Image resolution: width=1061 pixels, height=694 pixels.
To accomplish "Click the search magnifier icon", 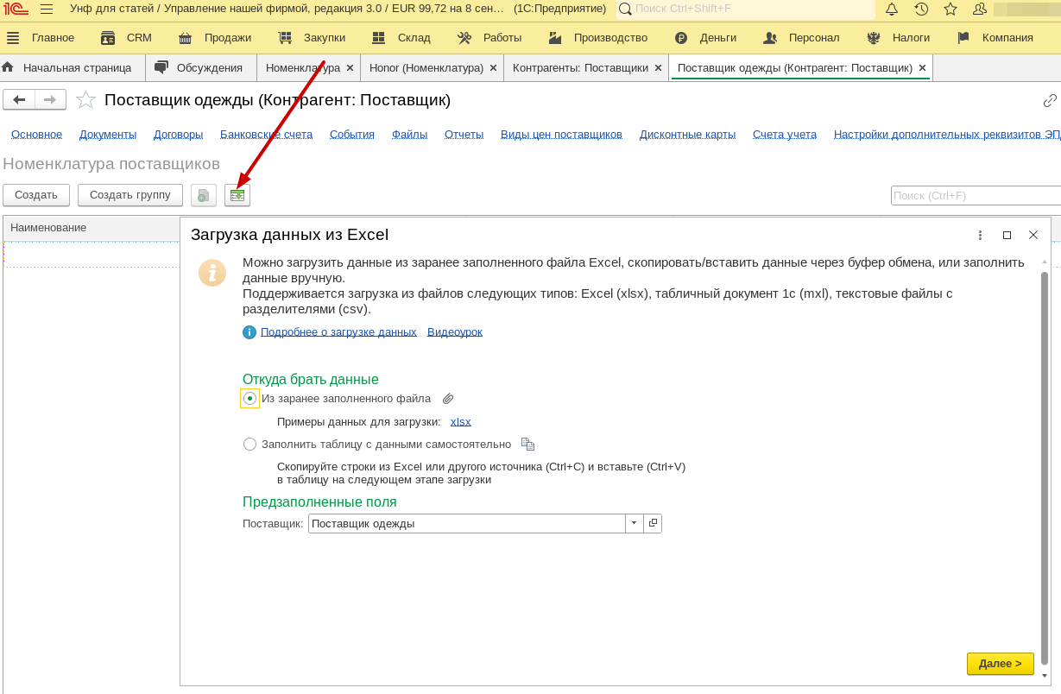I will 625,9.
